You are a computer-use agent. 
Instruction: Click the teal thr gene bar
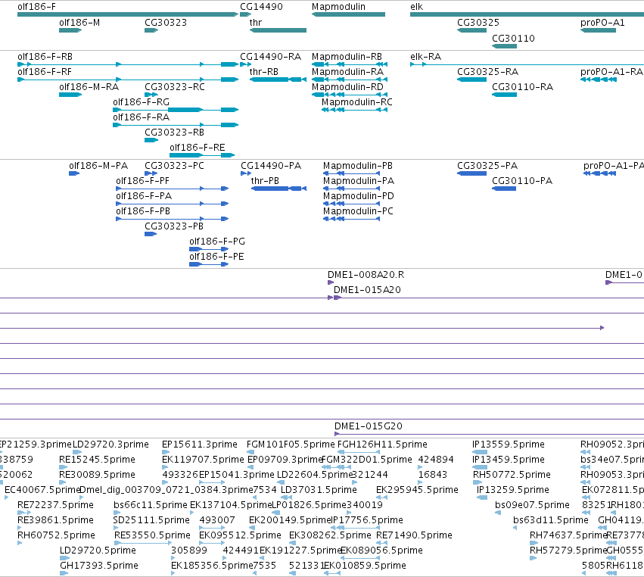278,30
